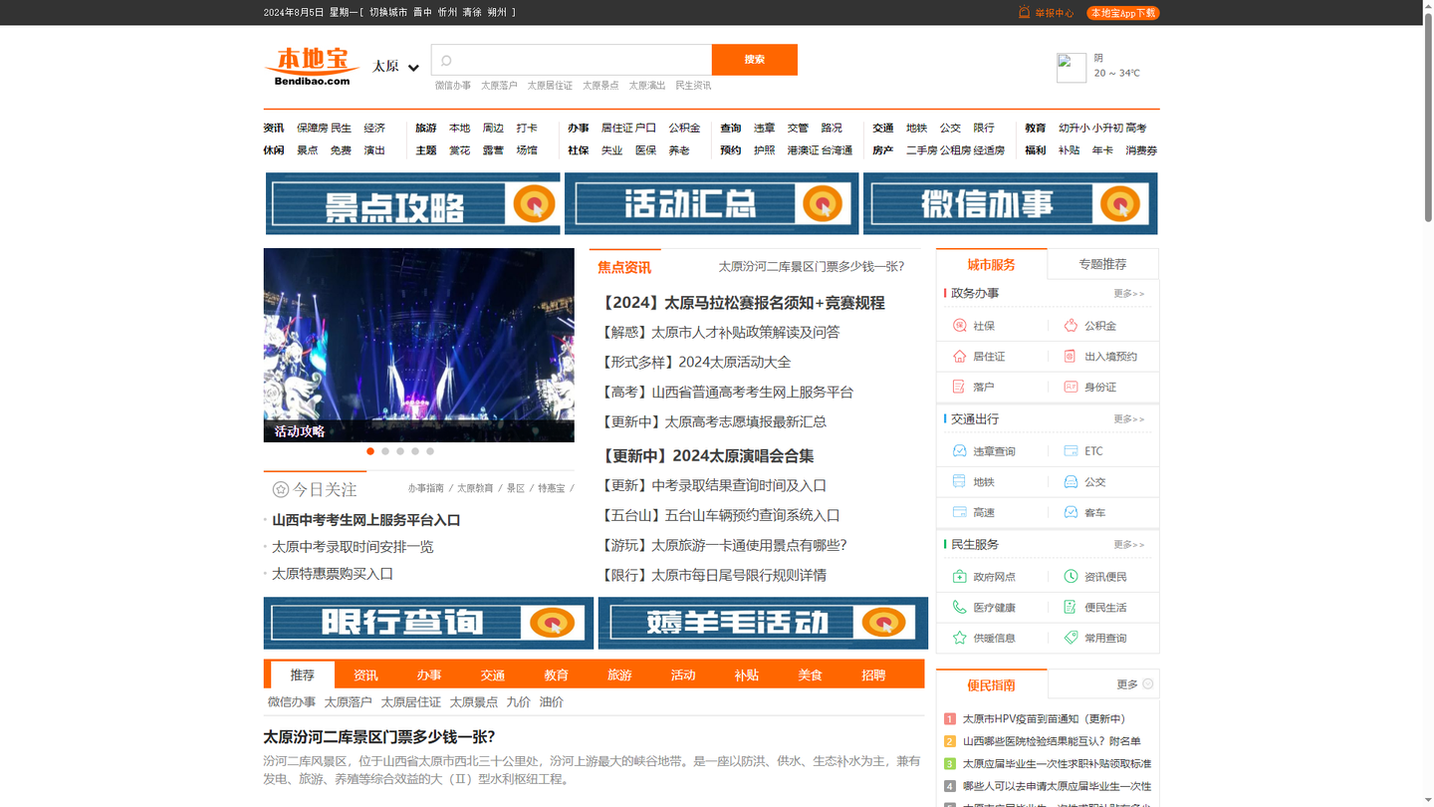This screenshot has height=807, width=1434.
Task: Open the 景点攻略 banner
Action: point(413,204)
